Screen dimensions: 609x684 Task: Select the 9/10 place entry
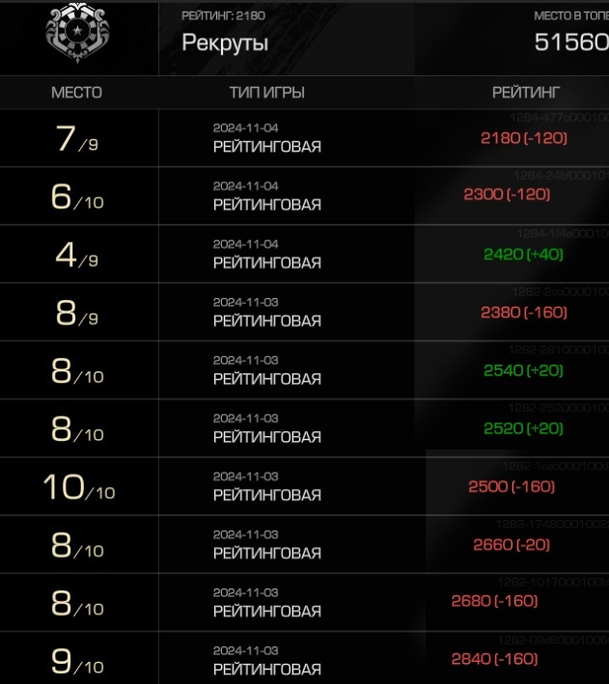77,661
